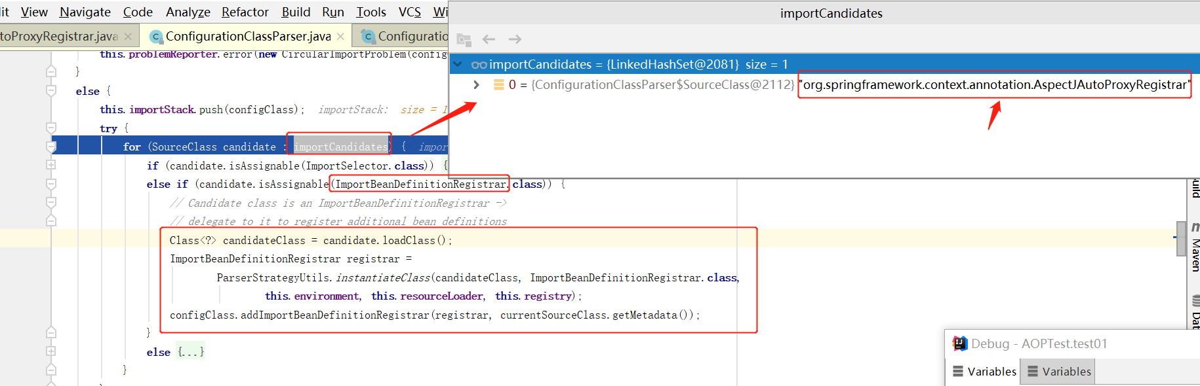Click getMetadata() call on currentSourceClass
This screenshot has height=386, width=1200.
[650, 315]
